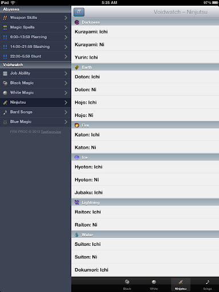The width and height of the screenshot is (219, 292).
Task: Open the TasKaronJoe copyright link
Action: (51, 132)
